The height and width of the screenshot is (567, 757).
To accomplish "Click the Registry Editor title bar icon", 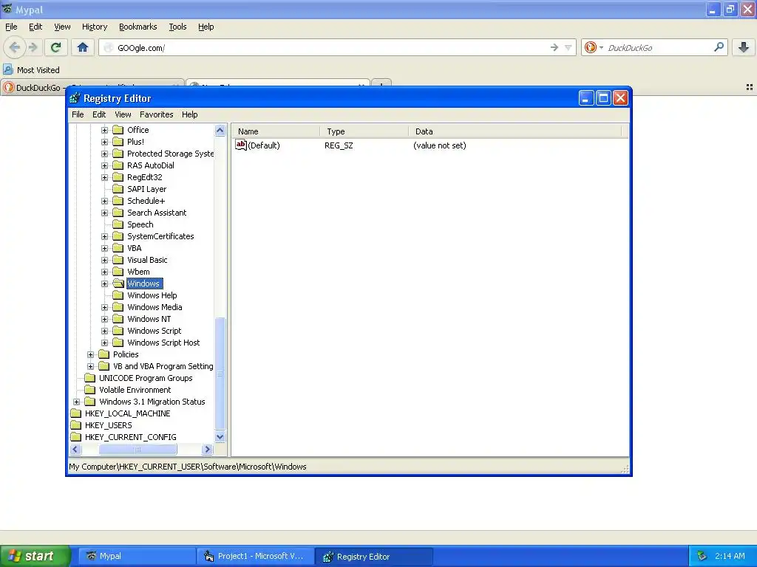I will (75, 98).
